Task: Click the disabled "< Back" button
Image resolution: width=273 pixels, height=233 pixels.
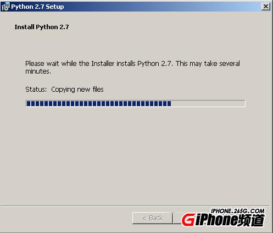Action: [x=152, y=218]
